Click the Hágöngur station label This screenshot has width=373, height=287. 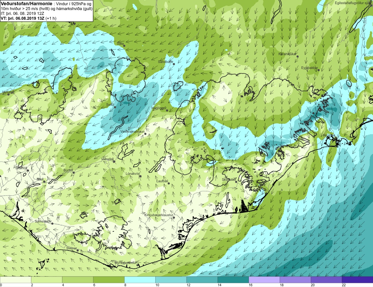(x=159, y=108)
